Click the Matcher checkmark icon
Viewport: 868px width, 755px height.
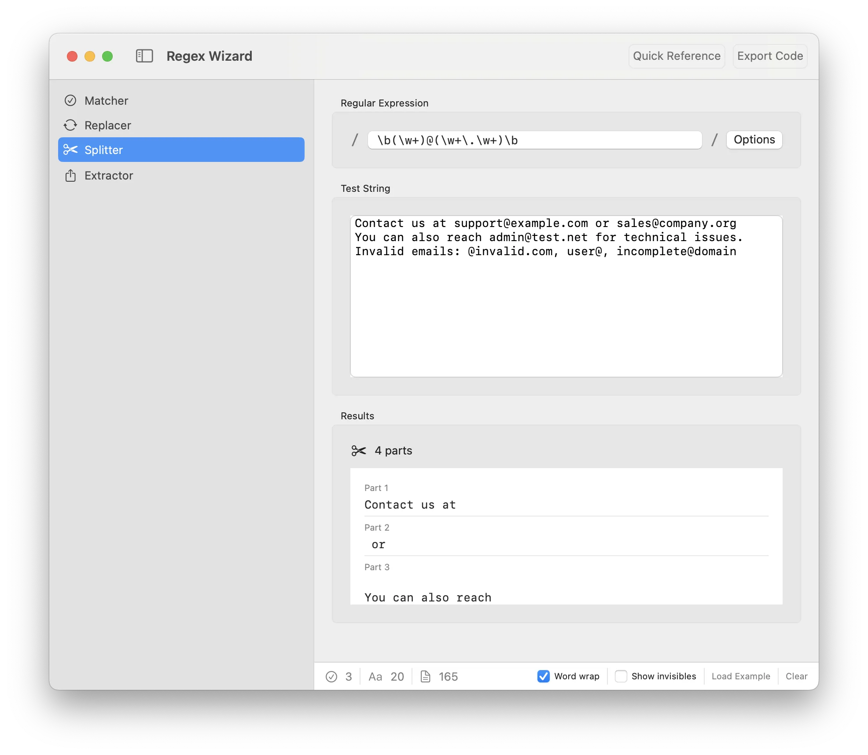[70, 101]
